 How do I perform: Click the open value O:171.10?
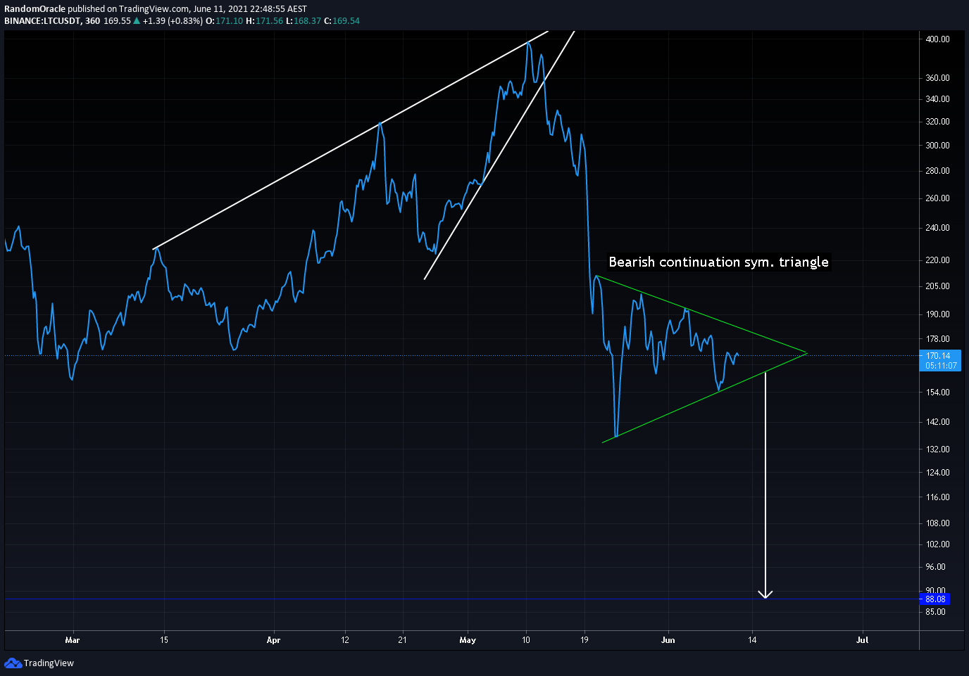coord(224,21)
